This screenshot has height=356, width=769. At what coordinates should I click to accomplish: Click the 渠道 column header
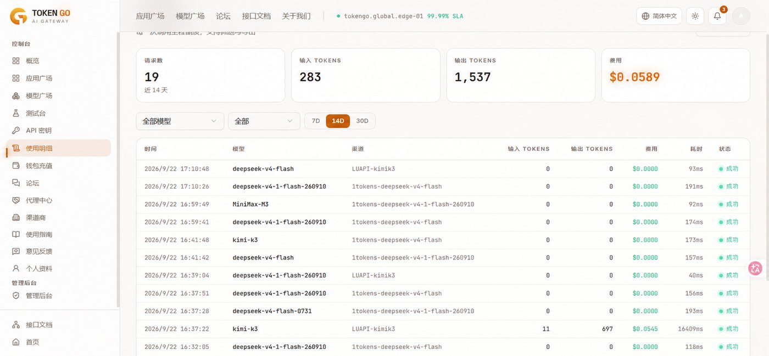[358, 149]
